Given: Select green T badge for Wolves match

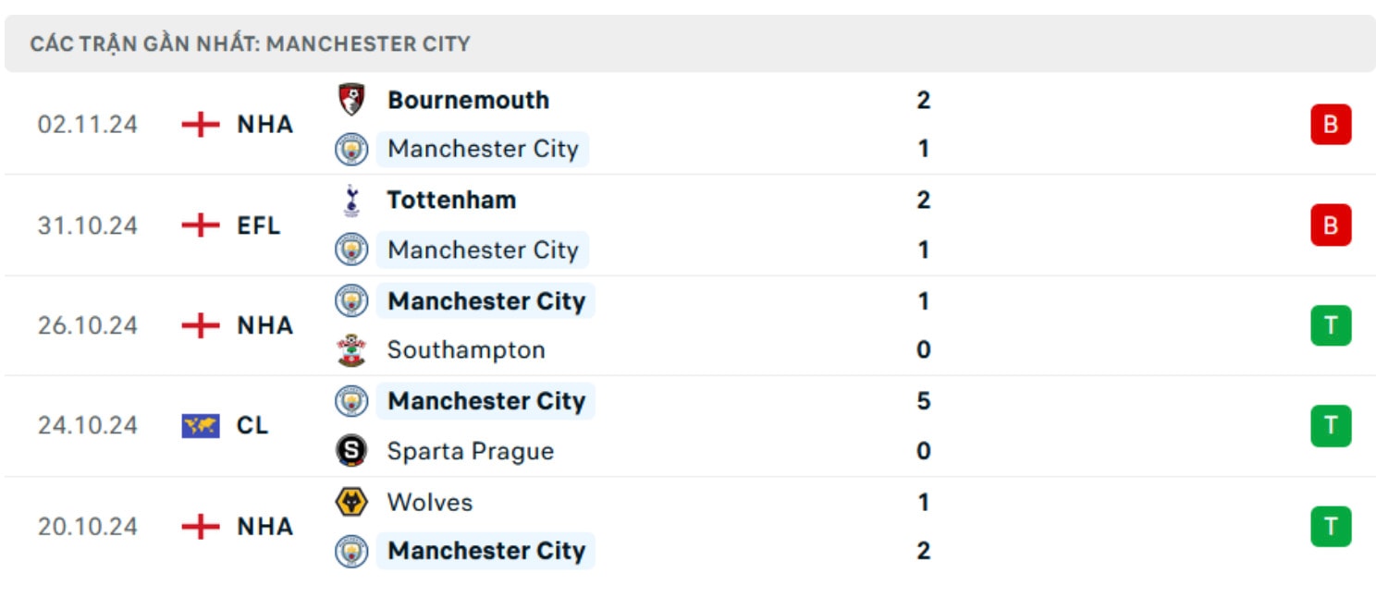Looking at the screenshot, I should (1331, 527).
